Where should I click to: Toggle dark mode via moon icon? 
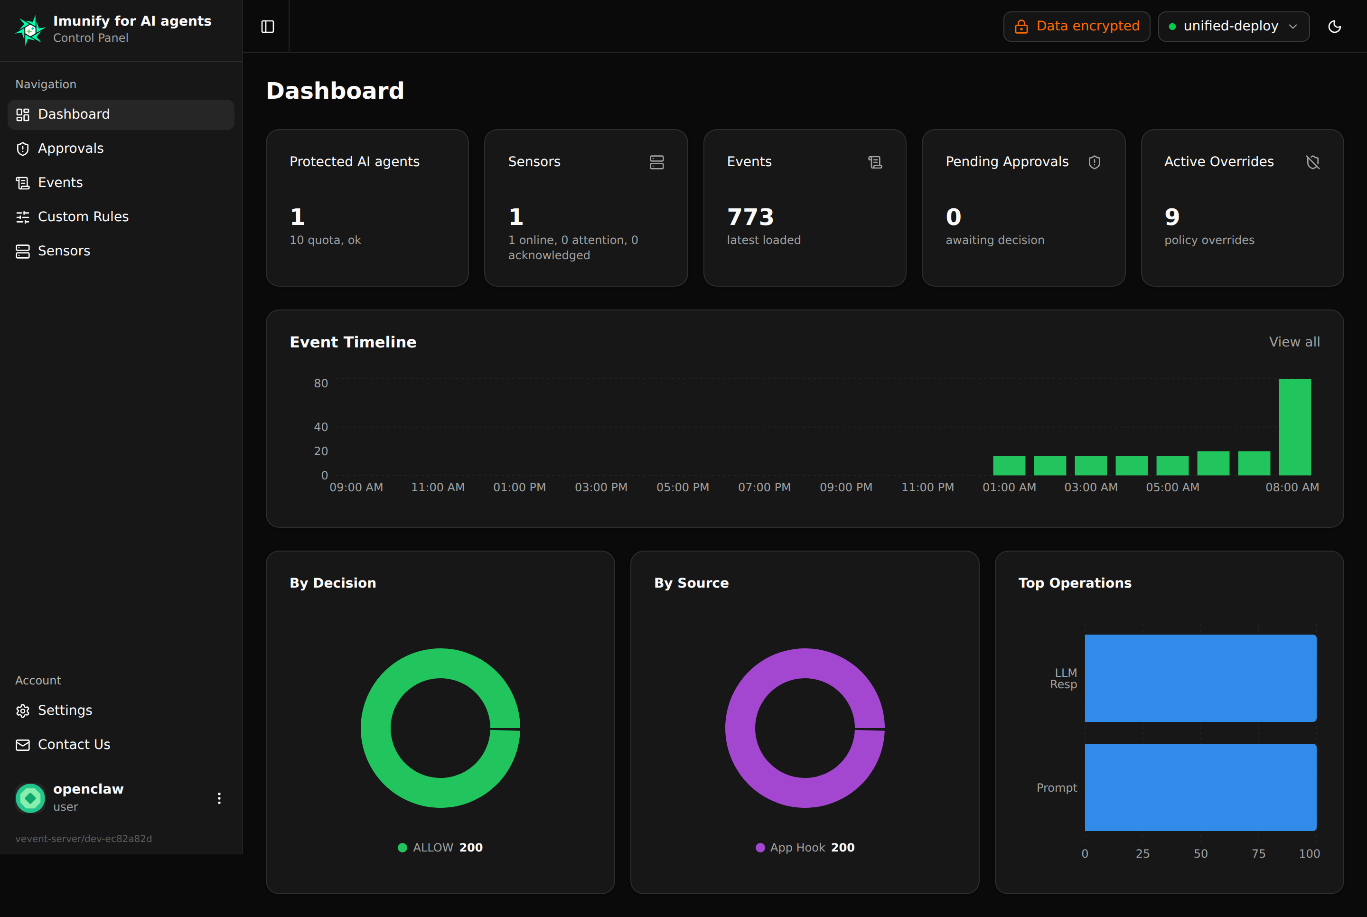click(x=1334, y=26)
